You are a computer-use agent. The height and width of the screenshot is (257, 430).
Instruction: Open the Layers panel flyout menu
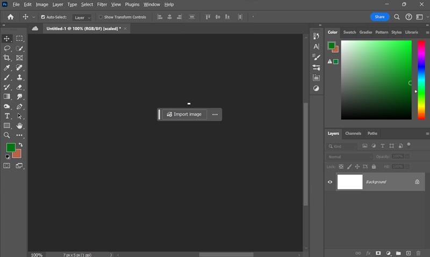[427, 133]
